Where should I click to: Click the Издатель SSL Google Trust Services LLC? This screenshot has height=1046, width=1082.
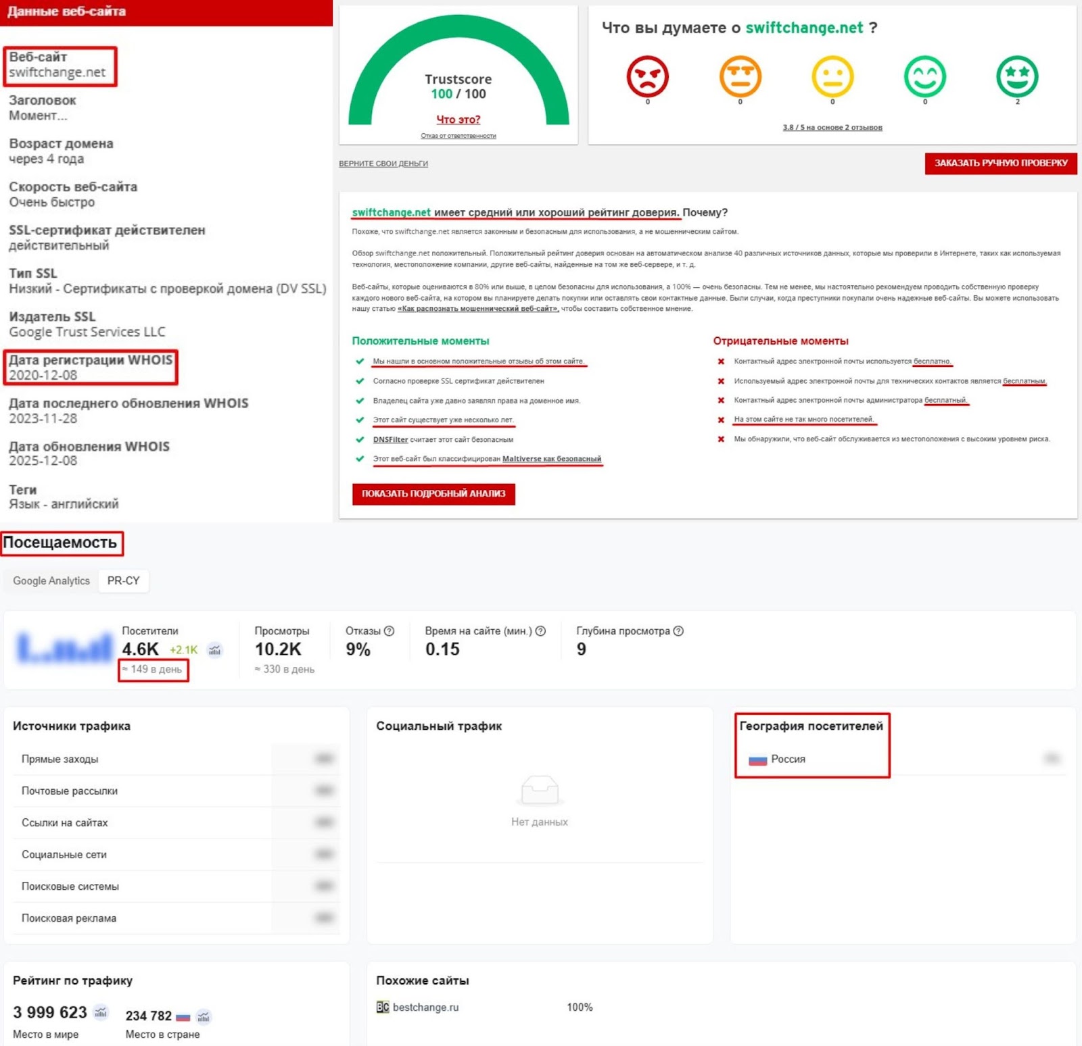[x=87, y=324]
